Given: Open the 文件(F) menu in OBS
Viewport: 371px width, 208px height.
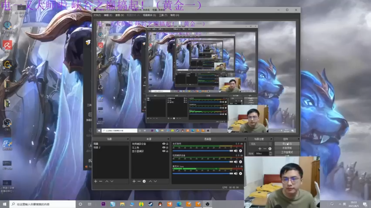Looking at the screenshot, I should (97, 15).
